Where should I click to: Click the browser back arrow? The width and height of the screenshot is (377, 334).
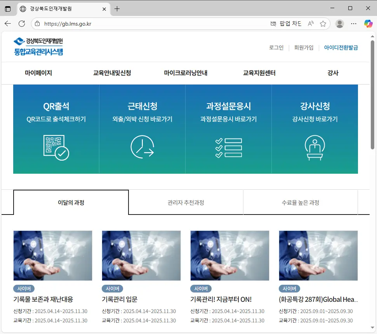click(8, 24)
